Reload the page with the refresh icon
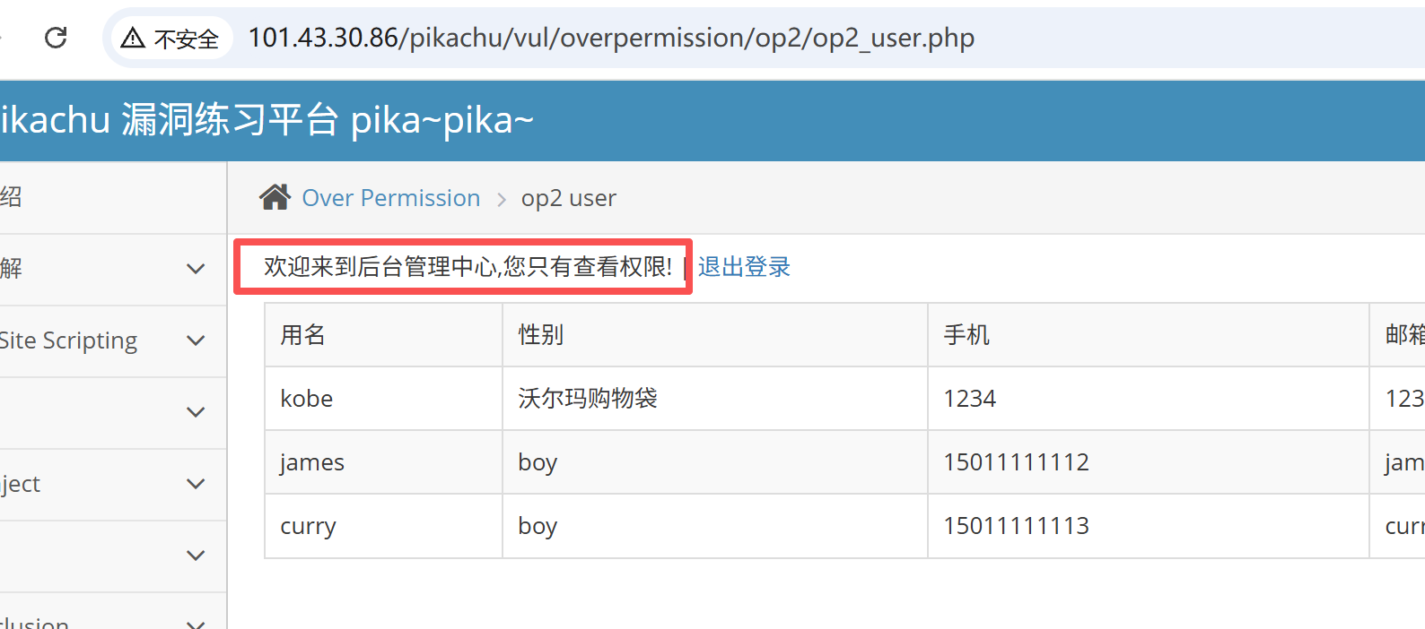 click(x=56, y=38)
